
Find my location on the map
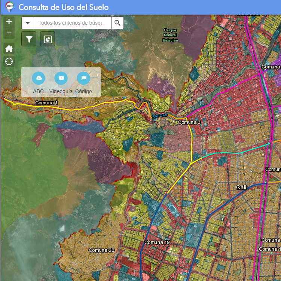tap(9, 61)
